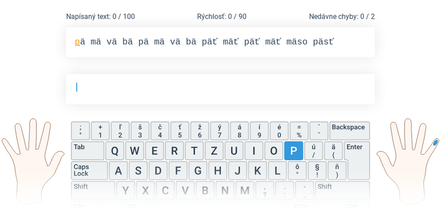Click the A key
This screenshot has height=220, width=441.
pos(119,170)
